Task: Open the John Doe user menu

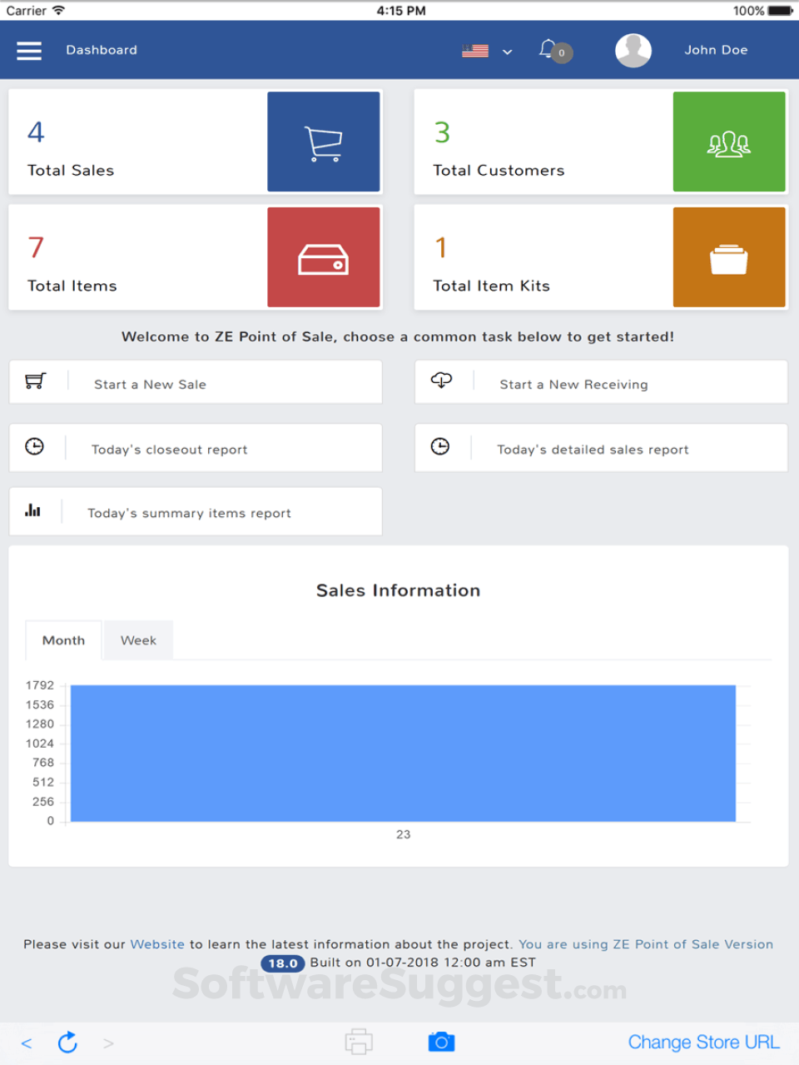Action: [x=716, y=50]
